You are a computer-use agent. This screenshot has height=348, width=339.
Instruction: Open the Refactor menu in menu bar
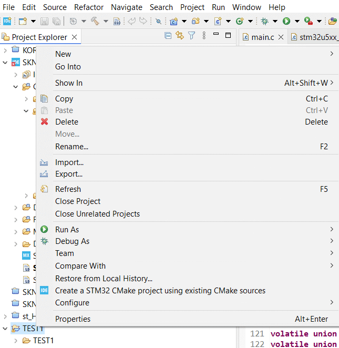pyautogui.click(x=89, y=7)
